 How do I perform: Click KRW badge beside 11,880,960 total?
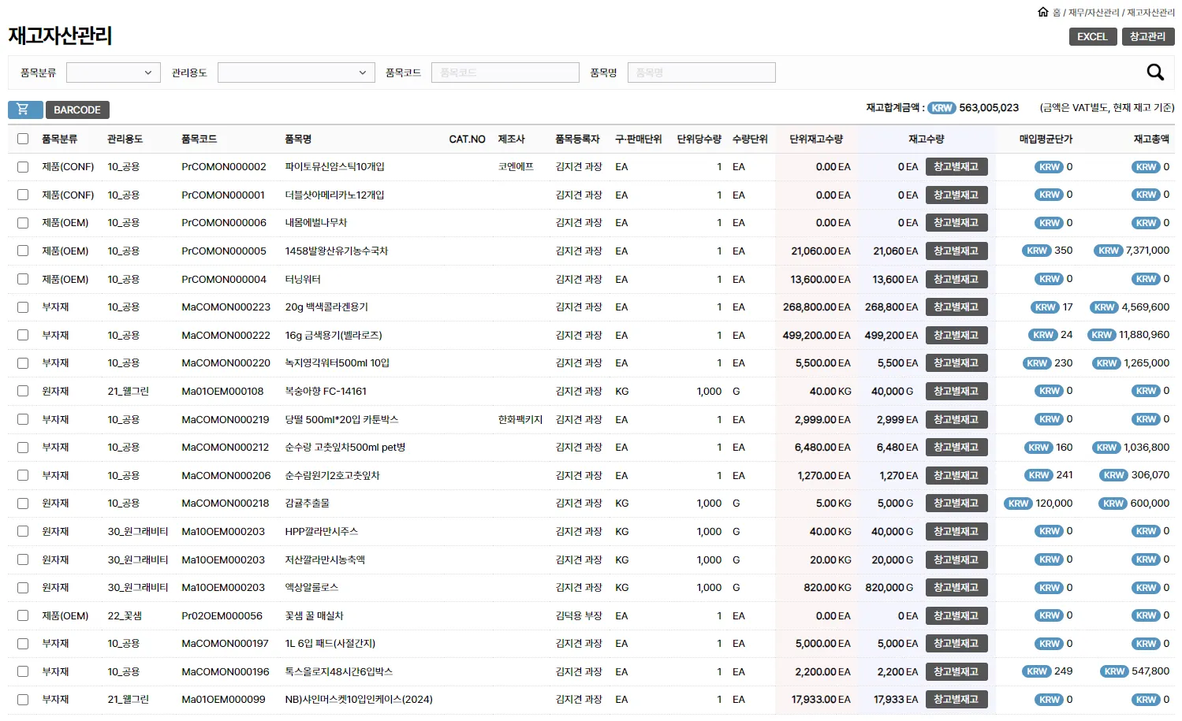1101,335
